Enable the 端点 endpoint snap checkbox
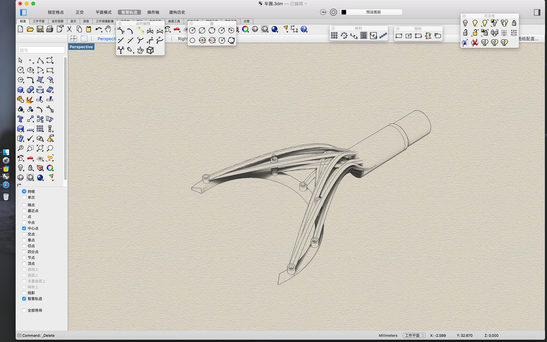 click(x=24, y=205)
